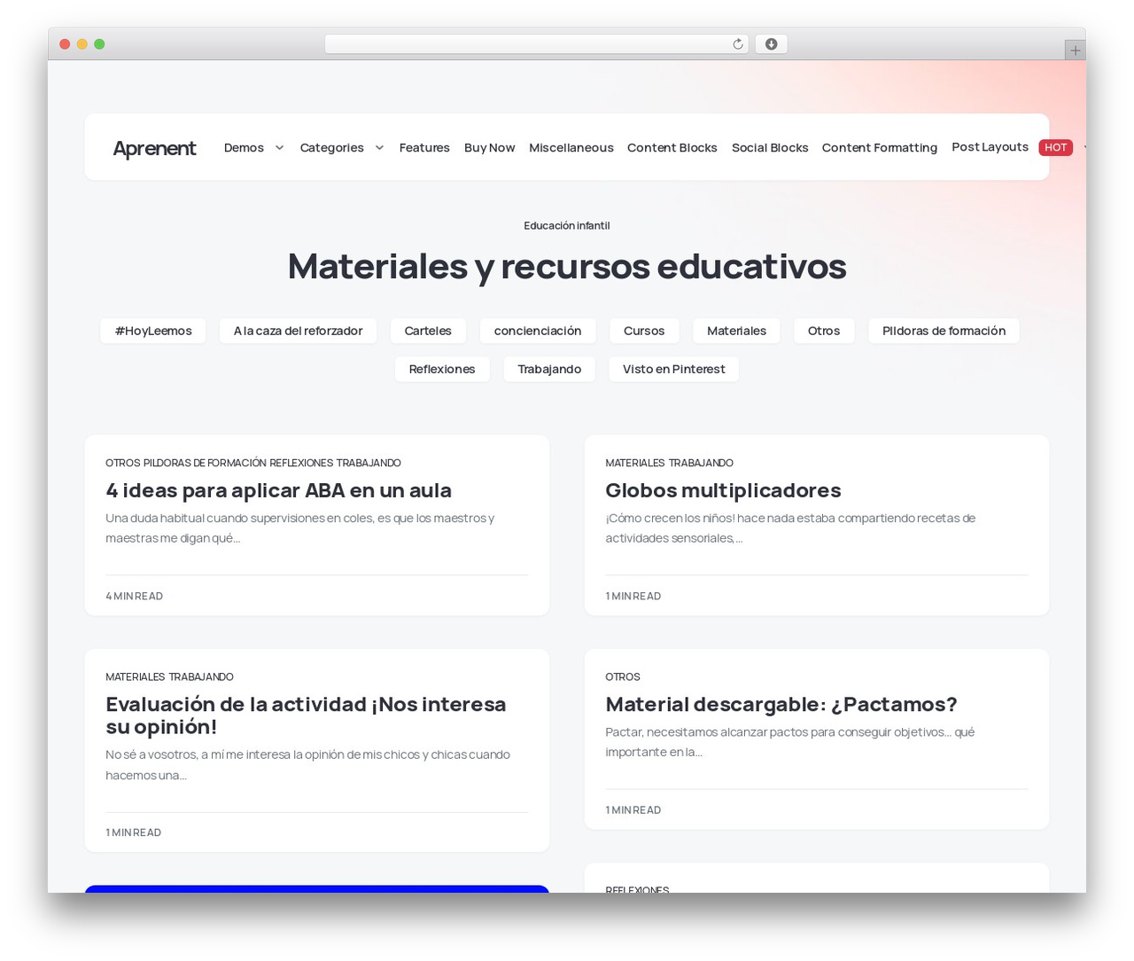Open the Miscellaneous menu item
Viewport: 1134px width, 961px height.
click(x=571, y=148)
